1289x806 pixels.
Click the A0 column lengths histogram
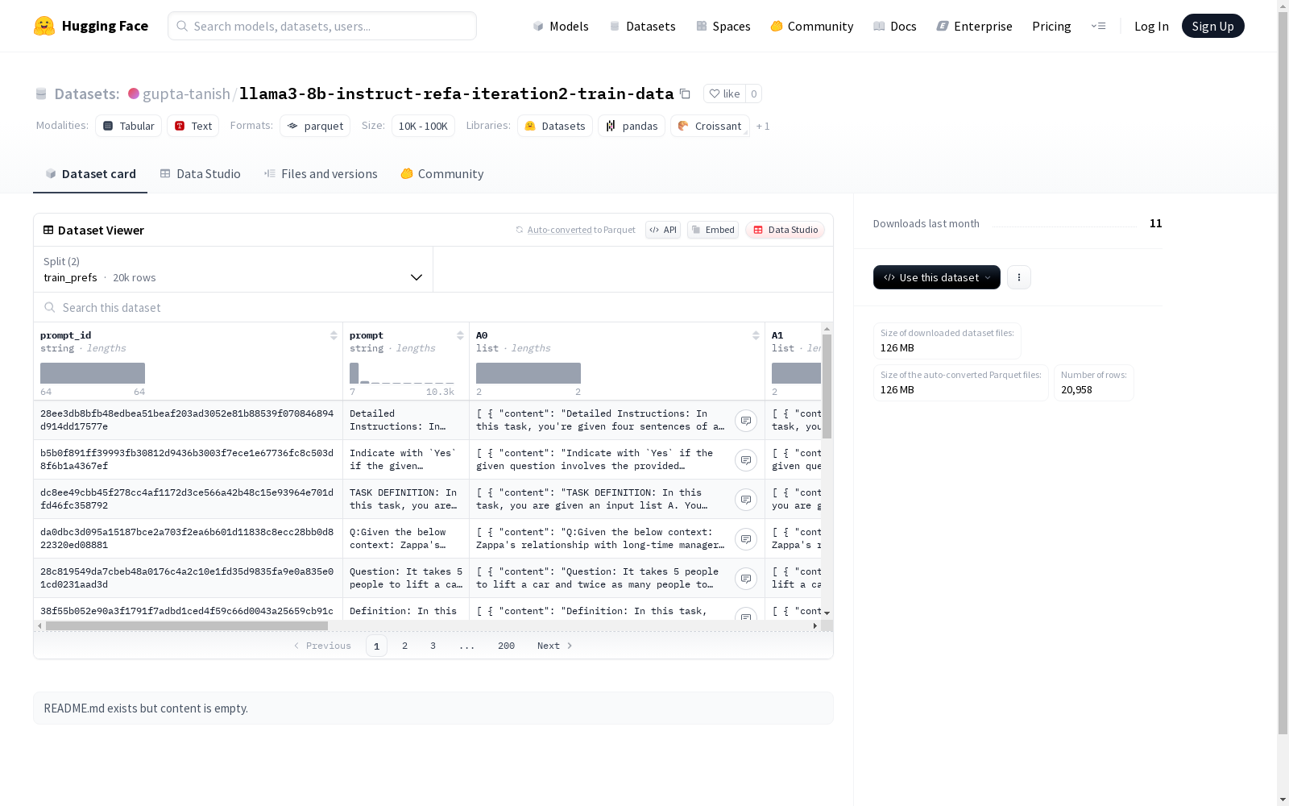pyautogui.click(x=528, y=373)
